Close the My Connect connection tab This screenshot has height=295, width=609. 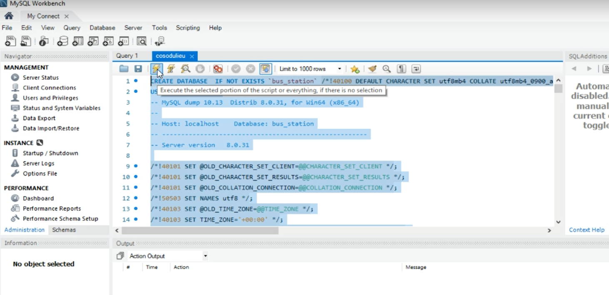67,16
